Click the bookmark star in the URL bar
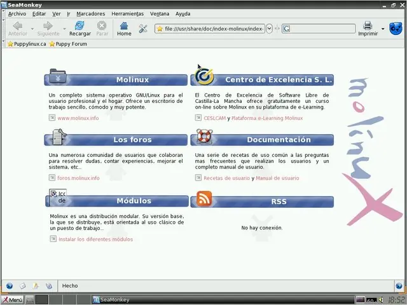 pos(160,29)
